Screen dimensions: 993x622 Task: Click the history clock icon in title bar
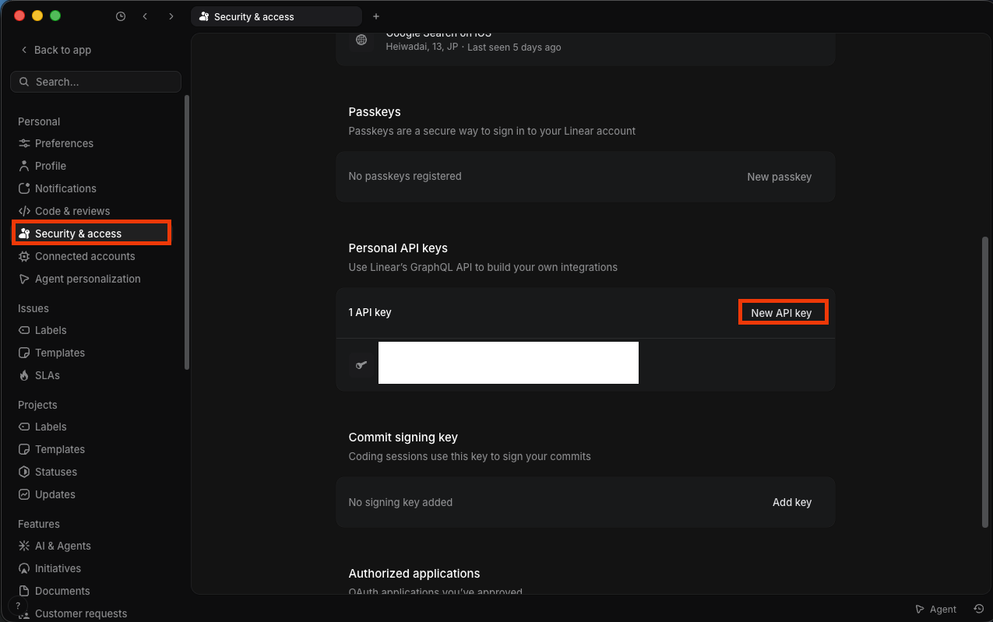click(x=121, y=16)
